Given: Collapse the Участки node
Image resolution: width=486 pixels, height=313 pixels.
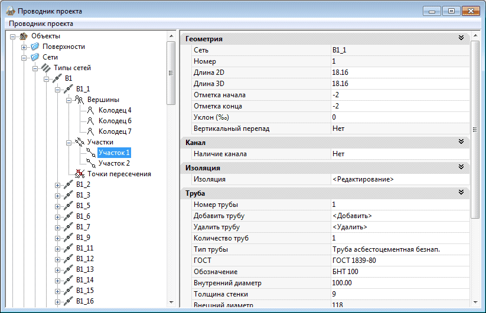Looking at the screenshot, I should 69,143.
